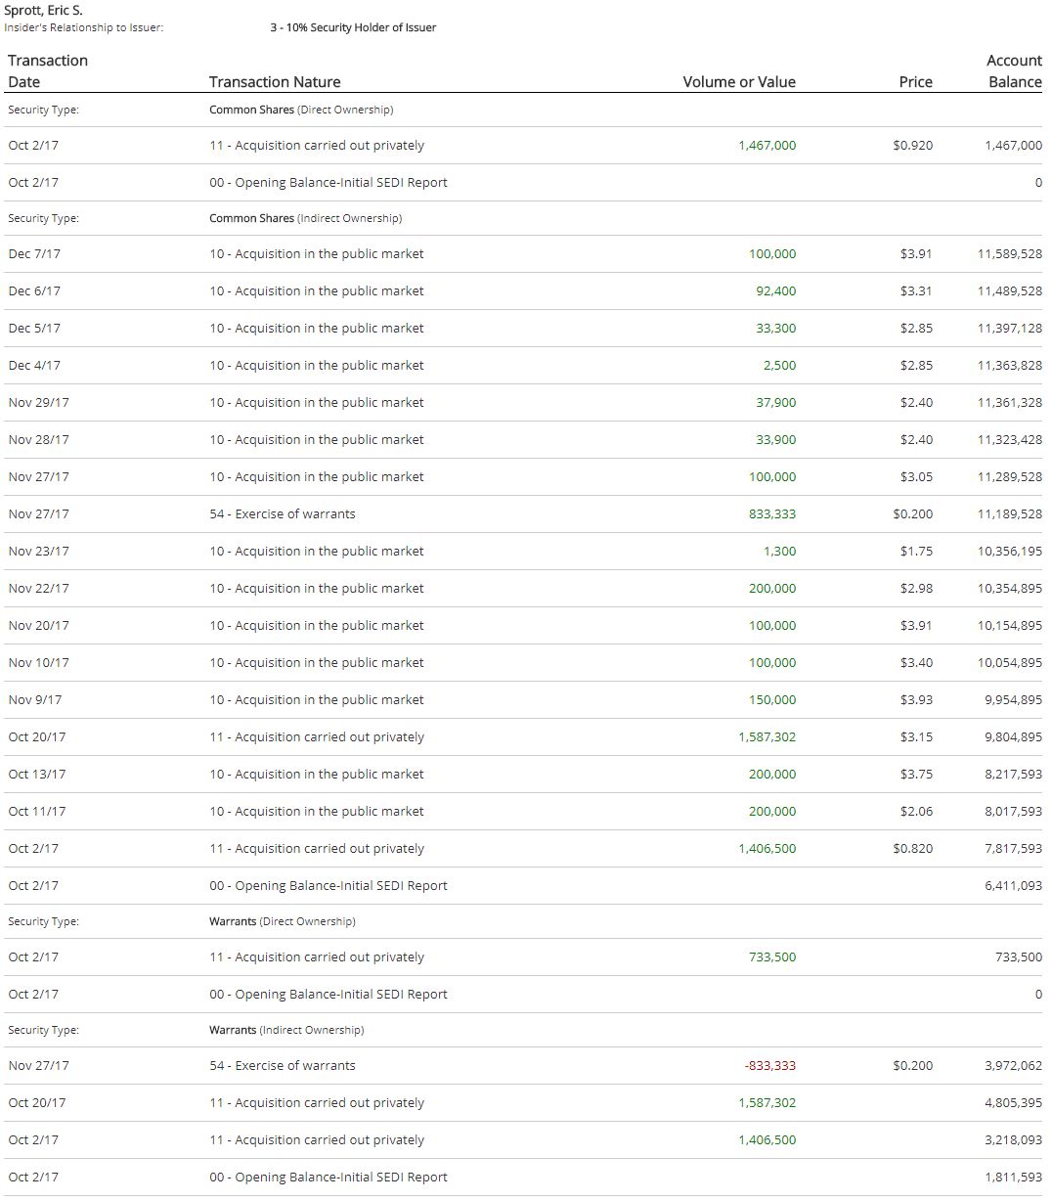
Task: Click the "Transaction Nature" column header
Action: click(275, 82)
